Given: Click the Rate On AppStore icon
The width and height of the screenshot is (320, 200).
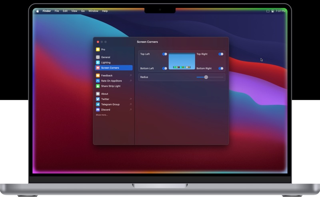Looking at the screenshot, I should (98, 81).
